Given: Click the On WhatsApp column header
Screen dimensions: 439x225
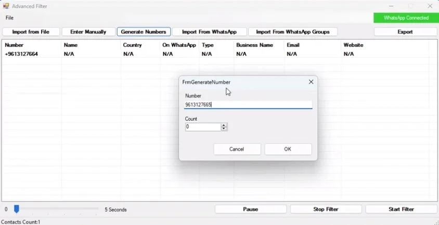Looking at the screenshot, I should click(x=179, y=45).
